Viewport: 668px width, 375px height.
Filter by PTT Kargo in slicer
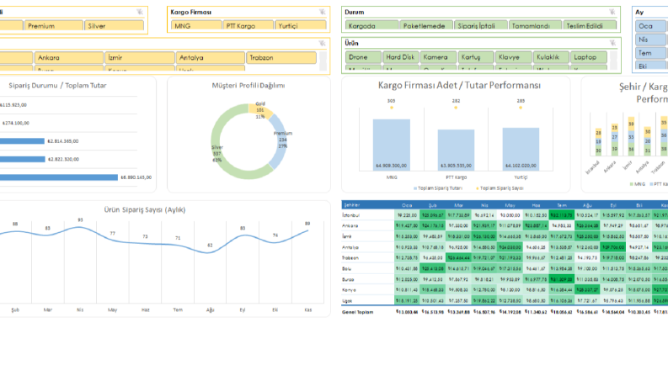coord(248,25)
